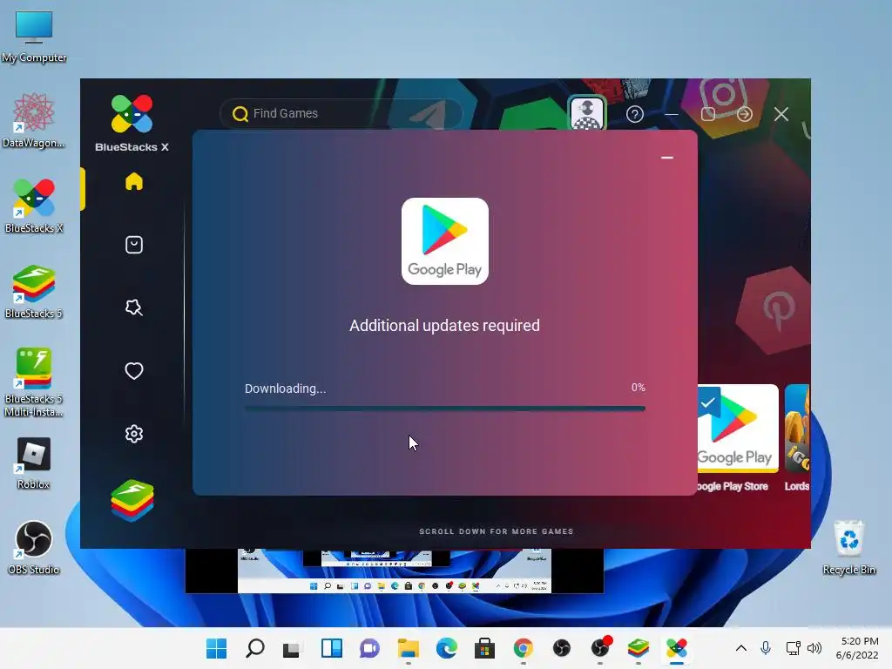This screenshot has height=669, width=892.
Task: Expand the system tray hidden icons chevron
Action: coord(740,648)
